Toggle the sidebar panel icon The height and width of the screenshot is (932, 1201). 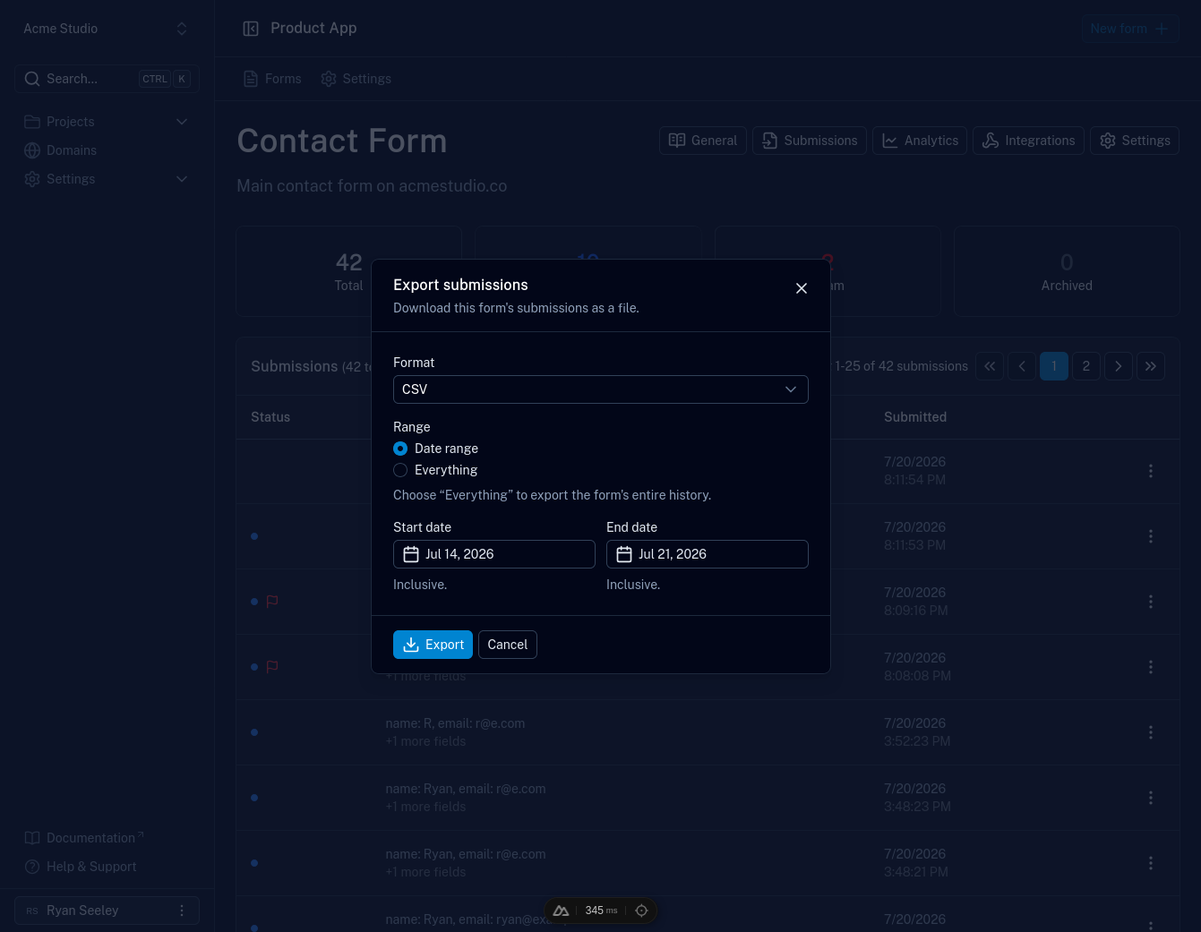tap(251, 29)
